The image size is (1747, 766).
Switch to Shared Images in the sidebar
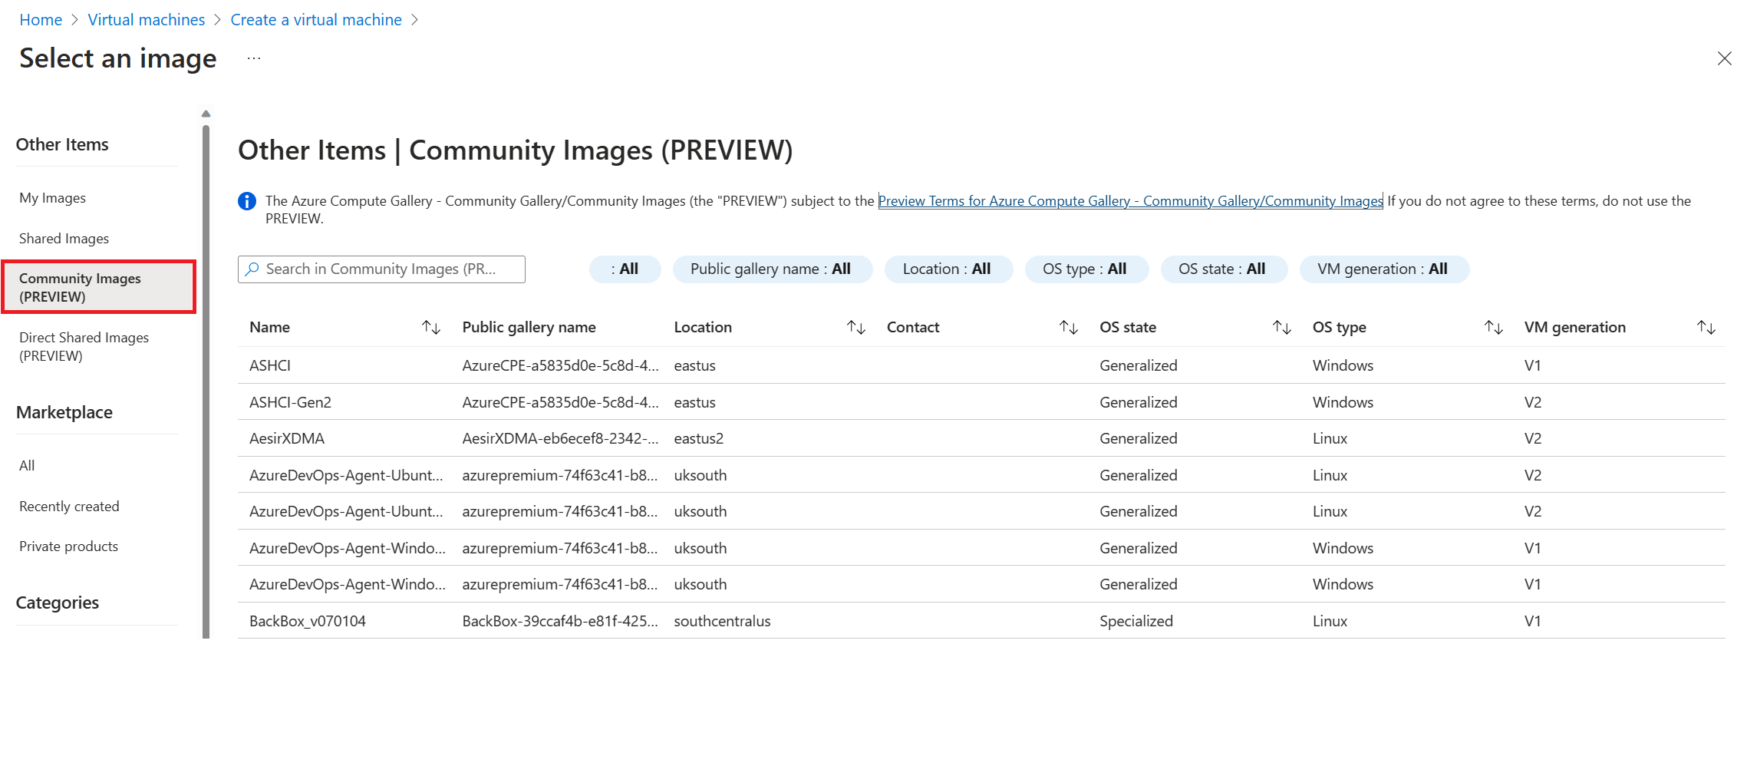pos(64,238)
